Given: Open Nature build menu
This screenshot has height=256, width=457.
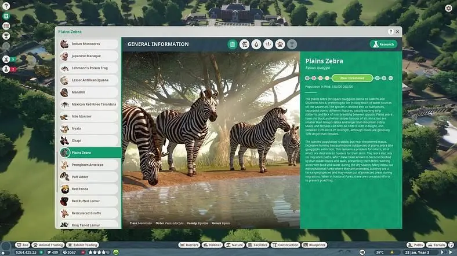Looking at the screenshot, I should coord(234,245).
